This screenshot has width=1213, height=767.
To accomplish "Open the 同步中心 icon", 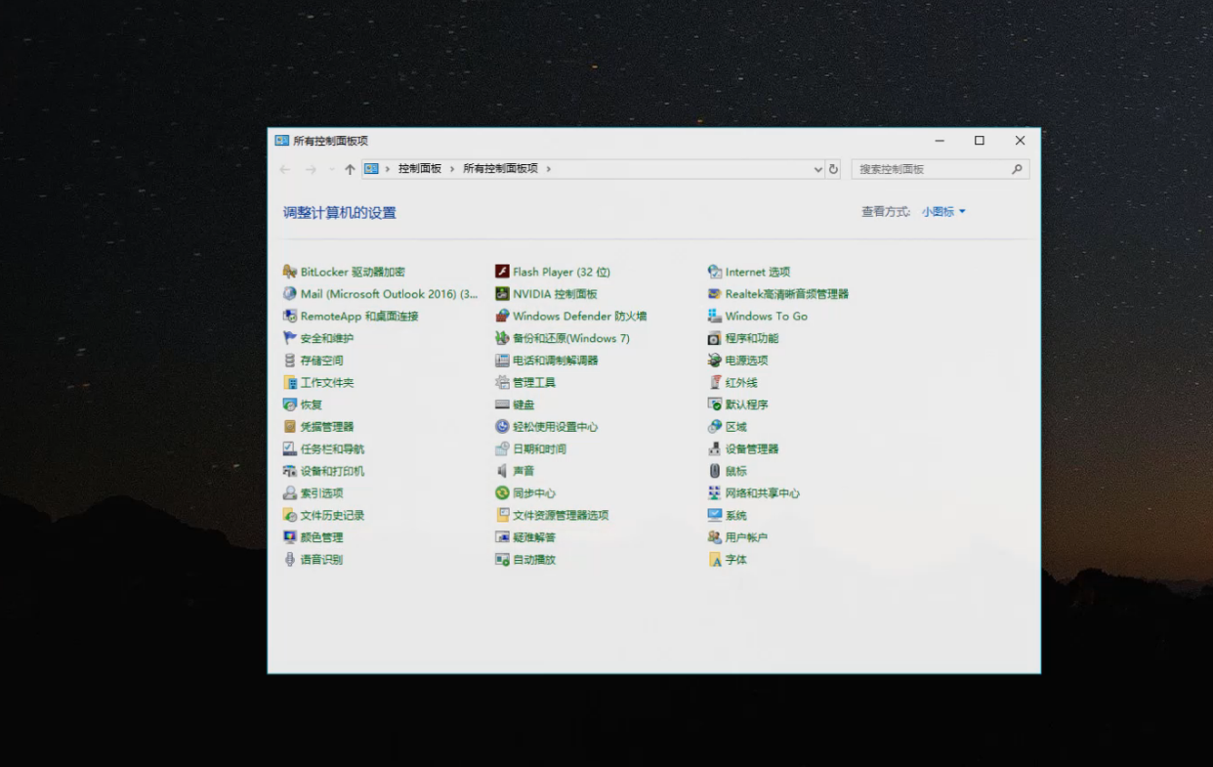I will coord(502,493).
